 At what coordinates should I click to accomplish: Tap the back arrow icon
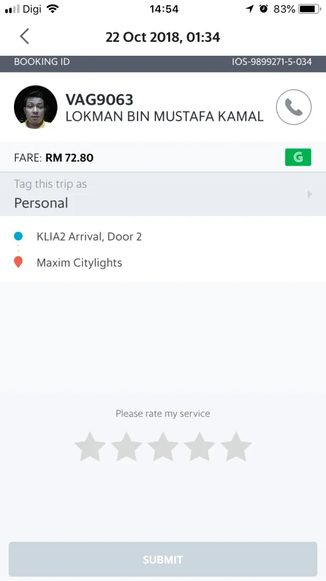(x=24, y=36)
